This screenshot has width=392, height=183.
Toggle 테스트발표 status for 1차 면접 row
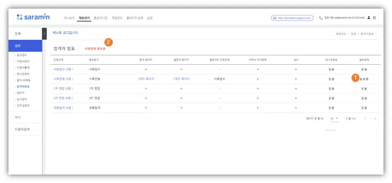[x=331, y=88]
